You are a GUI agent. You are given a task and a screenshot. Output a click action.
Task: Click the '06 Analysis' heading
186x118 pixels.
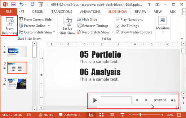click(x=100, y=72)
